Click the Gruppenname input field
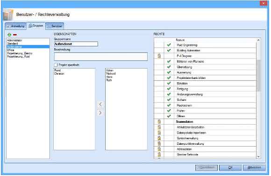 (x=76, y=44)
